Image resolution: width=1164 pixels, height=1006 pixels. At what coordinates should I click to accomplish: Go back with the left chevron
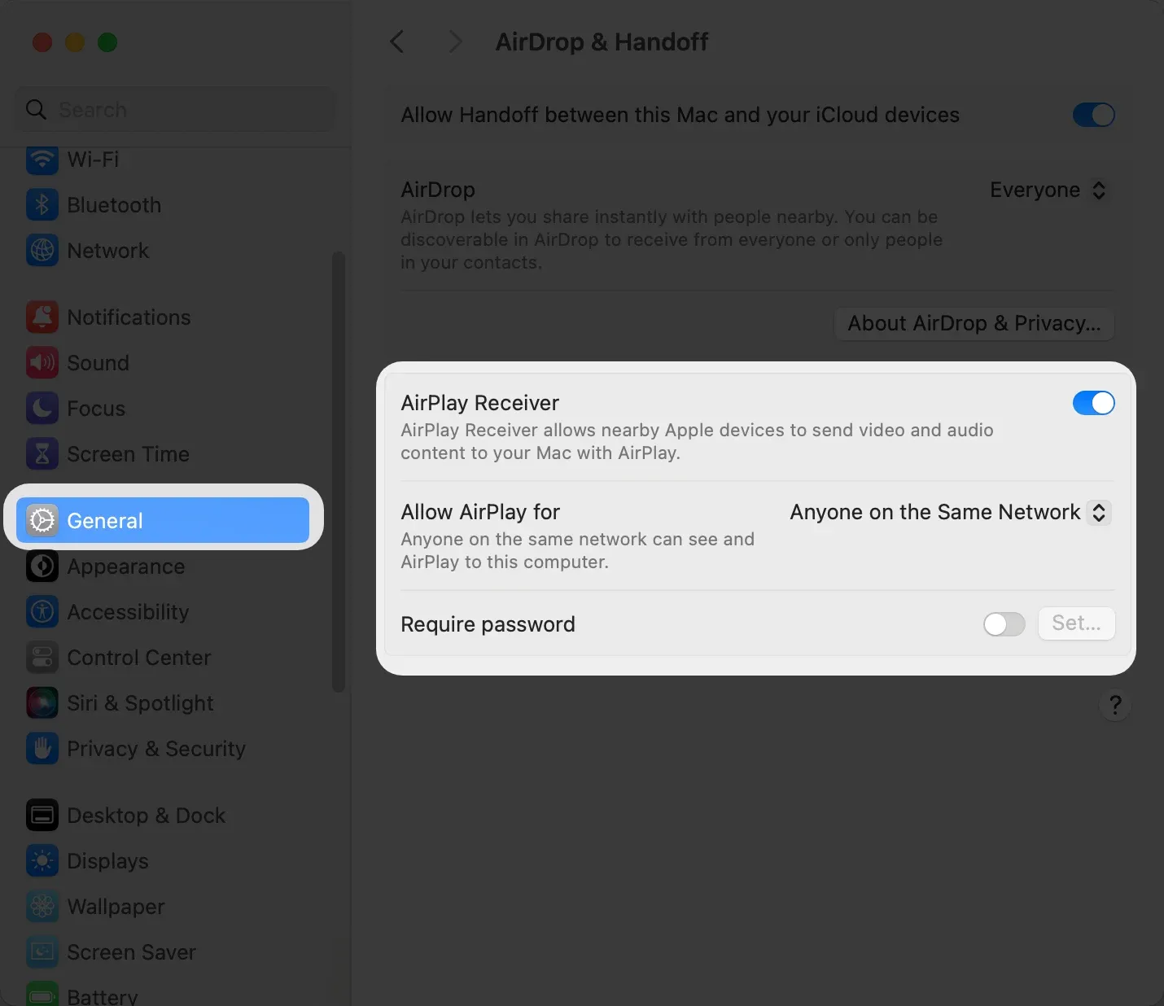pos(397,42)
